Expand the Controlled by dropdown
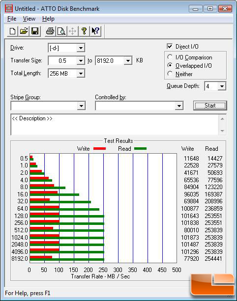The width and height of the screenshot is (237, 301). pos(179,106)
